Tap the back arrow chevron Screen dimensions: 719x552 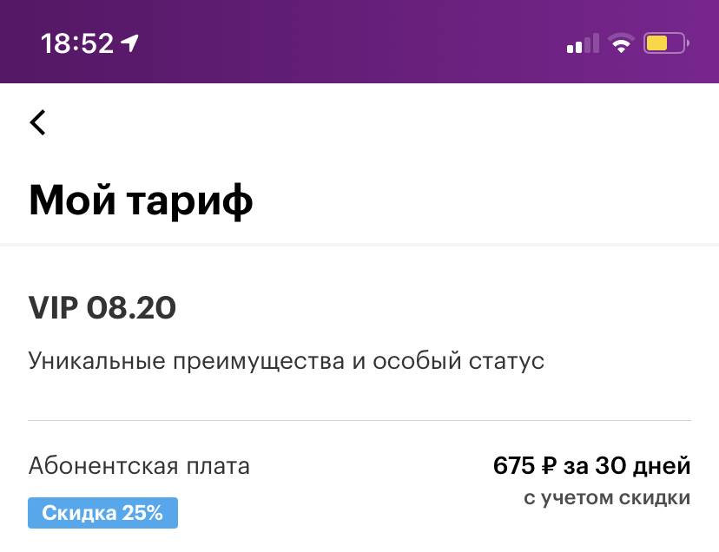pos(37,122)
